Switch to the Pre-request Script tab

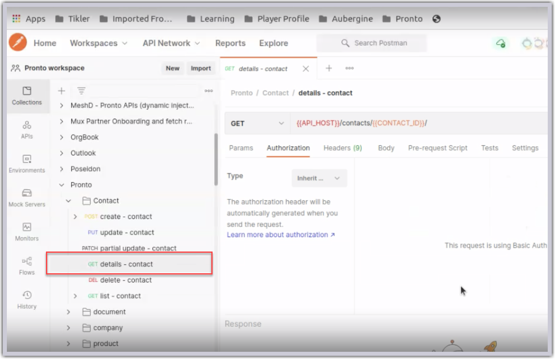coord(438,148)
